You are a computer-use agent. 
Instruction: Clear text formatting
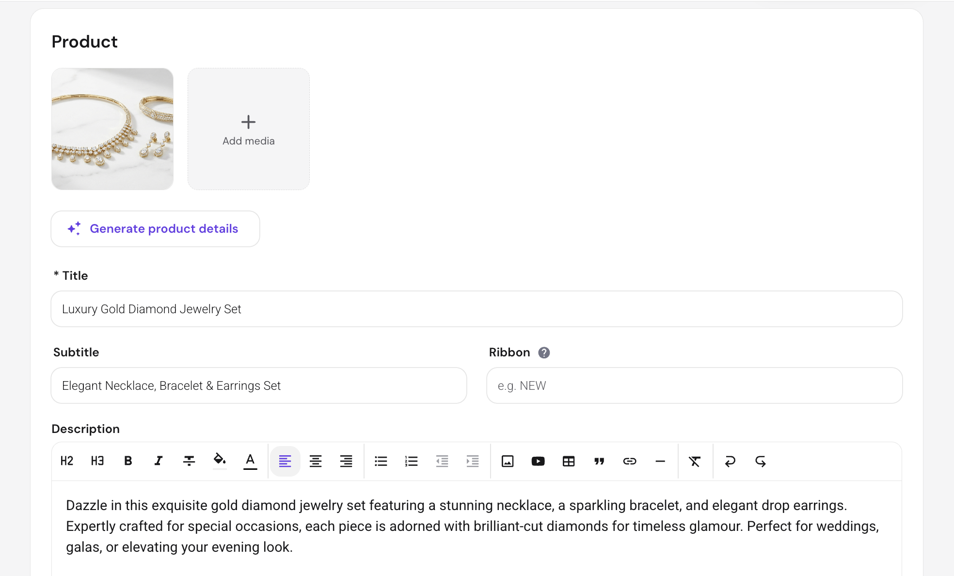click(695, 461)
